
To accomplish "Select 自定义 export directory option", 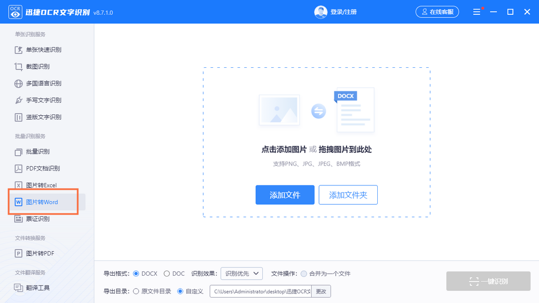I will point(190,291).
